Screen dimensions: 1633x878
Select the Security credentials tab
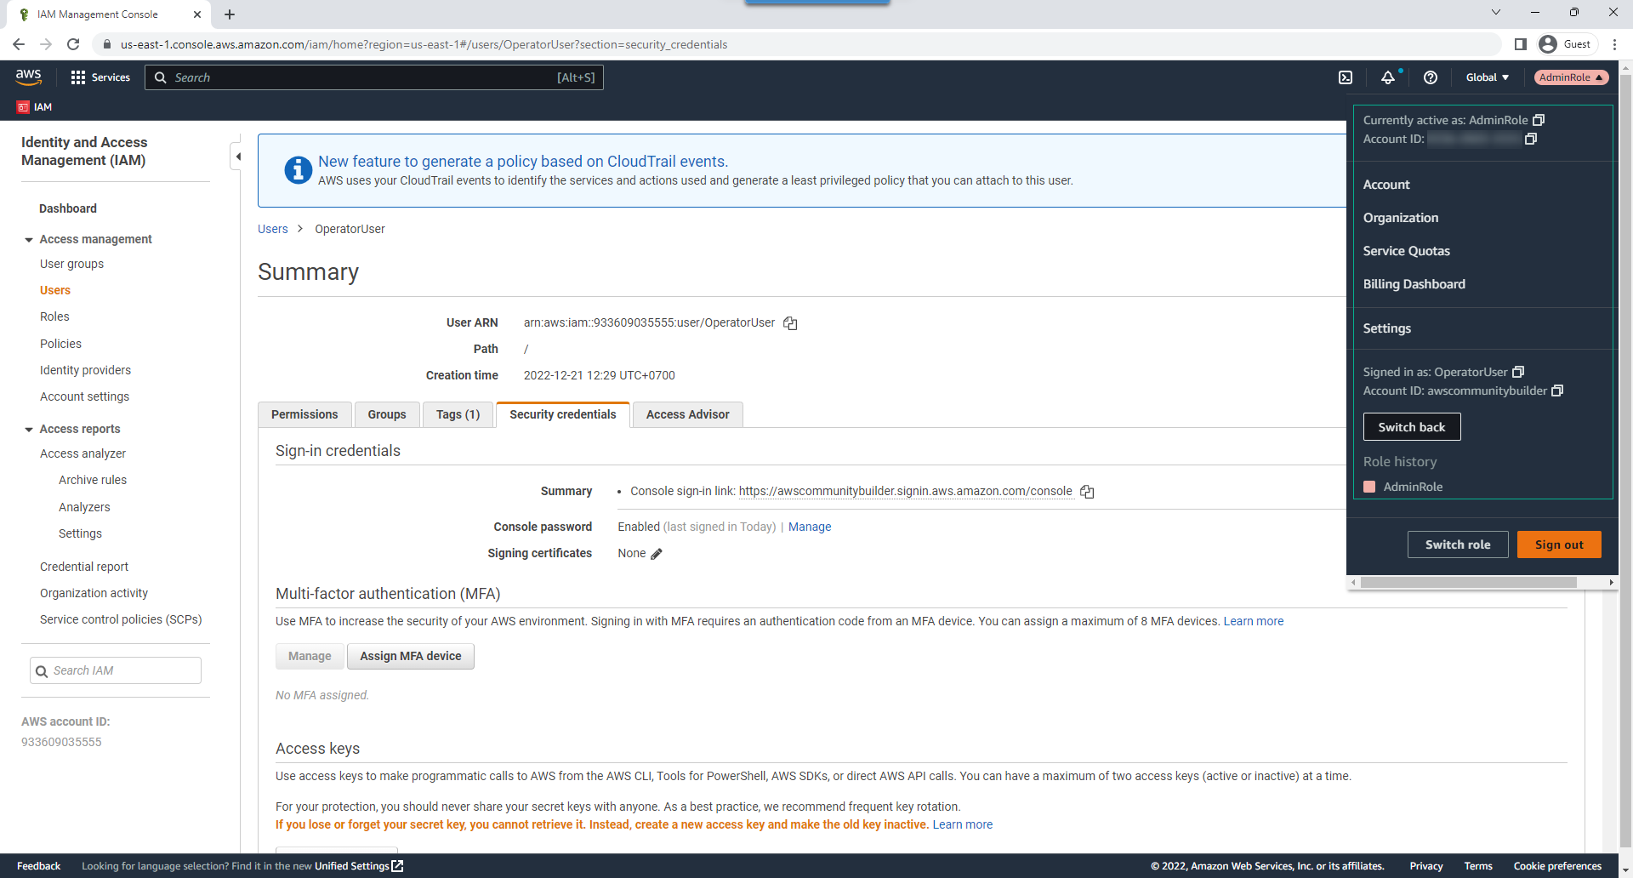click(563, 414)
